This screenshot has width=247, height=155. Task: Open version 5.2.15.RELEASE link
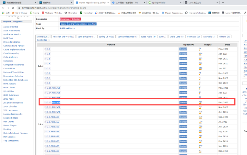pos(53,88)
